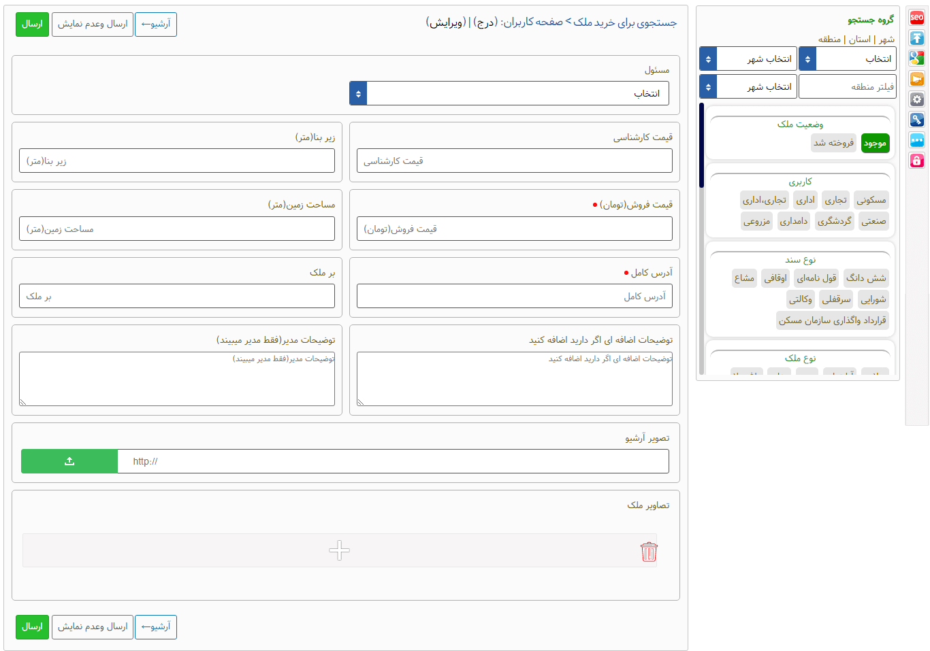Click the 'قیمت کارشناسی' input field

514,161
